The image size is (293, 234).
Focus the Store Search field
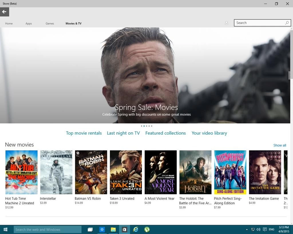262,23
